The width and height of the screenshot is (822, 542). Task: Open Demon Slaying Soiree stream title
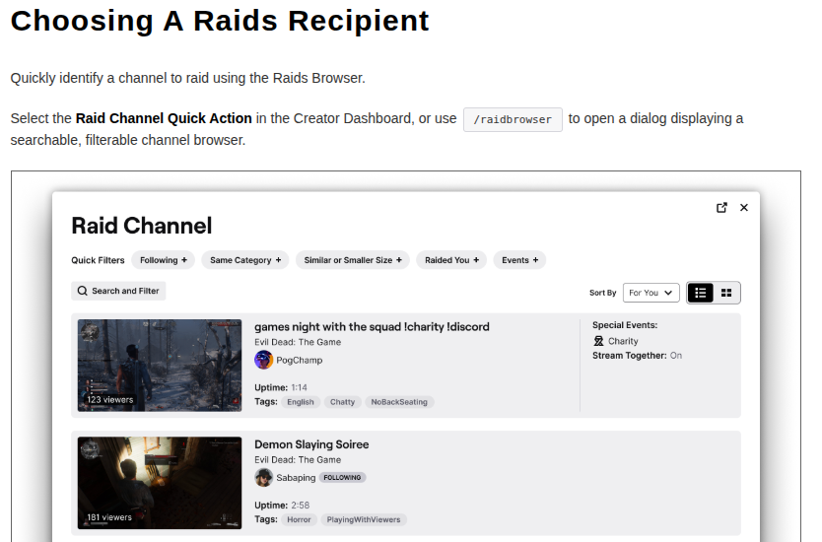[311, 444]
